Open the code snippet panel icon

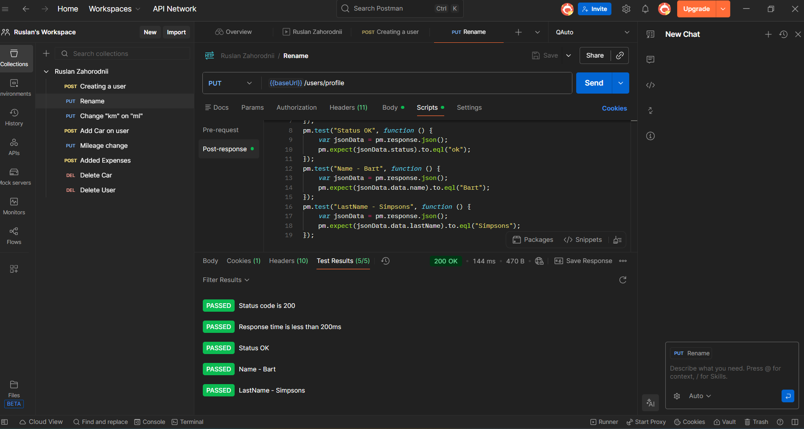[x=650, y=85]
